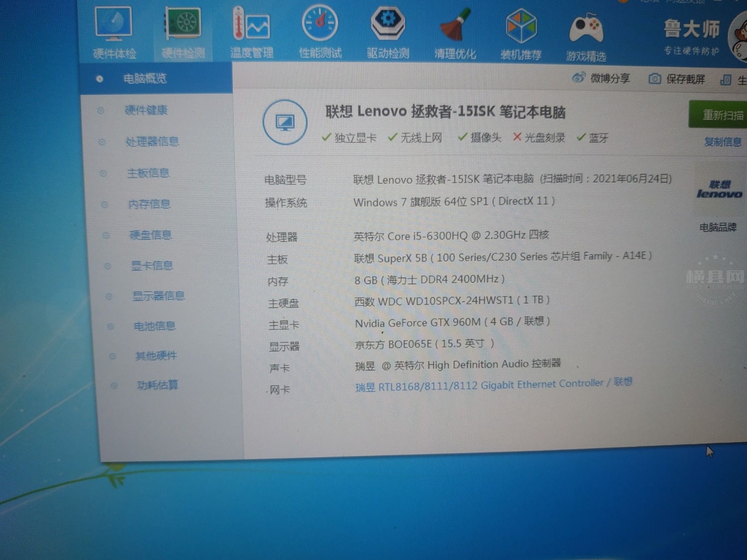
Task: Open 内存信息 sidebar item
Action: [x=149, y=204]
